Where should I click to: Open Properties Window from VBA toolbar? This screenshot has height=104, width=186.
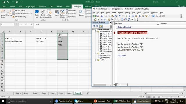[x=143, y=16]
